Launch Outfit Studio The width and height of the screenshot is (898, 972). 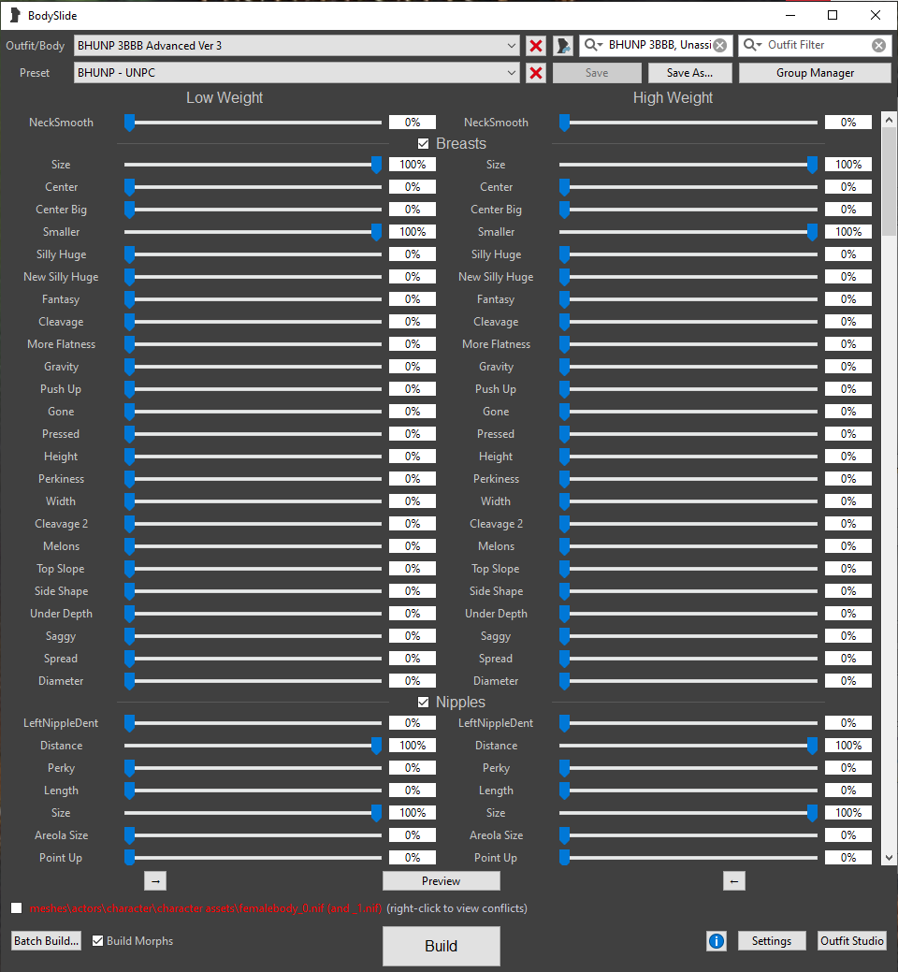tap(852, 941)
